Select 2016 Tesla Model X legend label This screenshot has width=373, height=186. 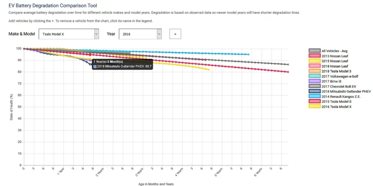pyautogui.click(x=336, y=107)
